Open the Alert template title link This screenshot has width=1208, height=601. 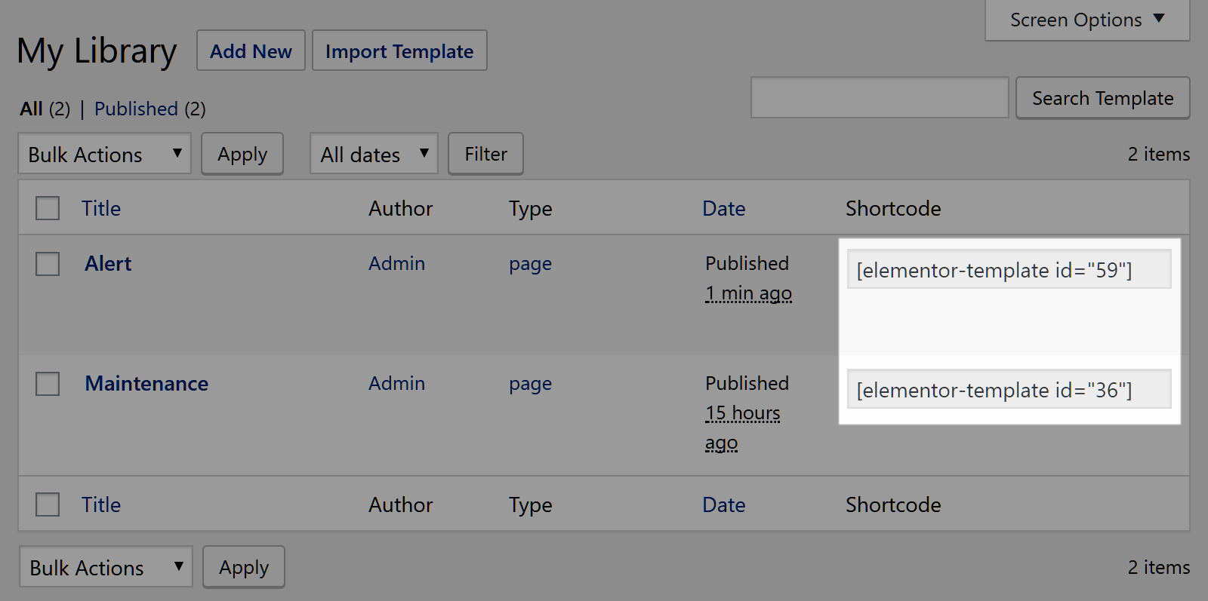(x=108, y=264)
